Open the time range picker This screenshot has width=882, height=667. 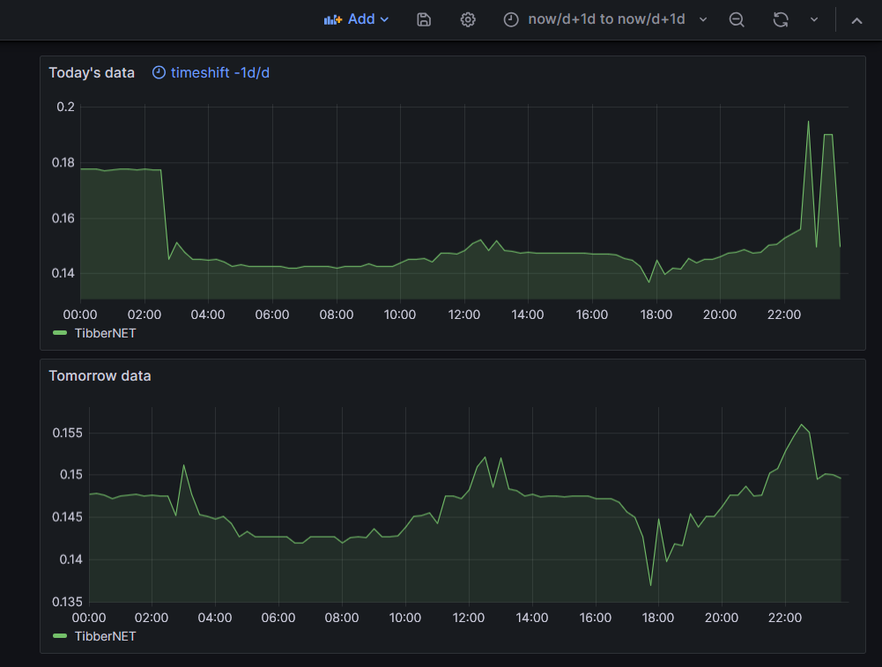[605, 19]
